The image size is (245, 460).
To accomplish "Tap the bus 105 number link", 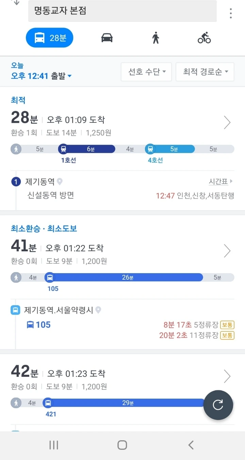I will [x=38, y=325].
